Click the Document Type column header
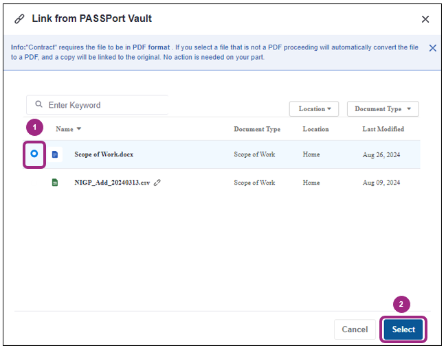 click(x=256, y=129)
